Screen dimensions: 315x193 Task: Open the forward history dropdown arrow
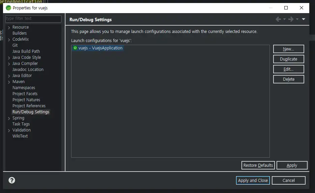297,19
